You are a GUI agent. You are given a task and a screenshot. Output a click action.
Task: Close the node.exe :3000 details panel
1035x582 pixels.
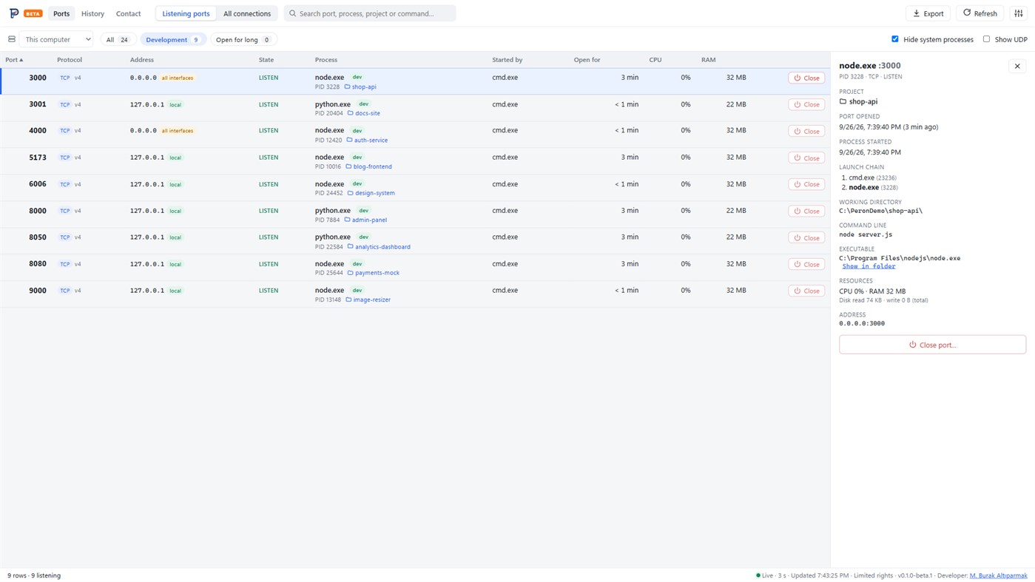click(1017, 66)
